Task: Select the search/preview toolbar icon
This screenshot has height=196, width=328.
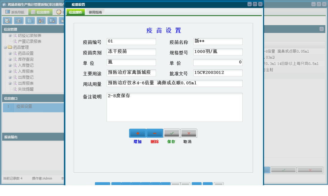Action: 7,20
